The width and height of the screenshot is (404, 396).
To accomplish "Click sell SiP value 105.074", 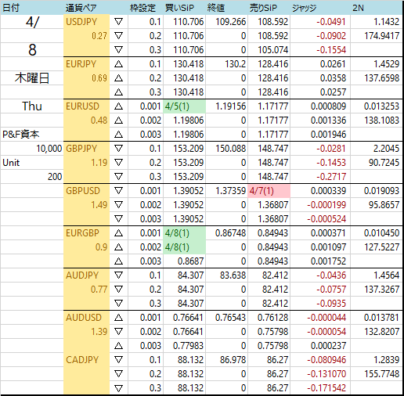I will tap(273, 50).
